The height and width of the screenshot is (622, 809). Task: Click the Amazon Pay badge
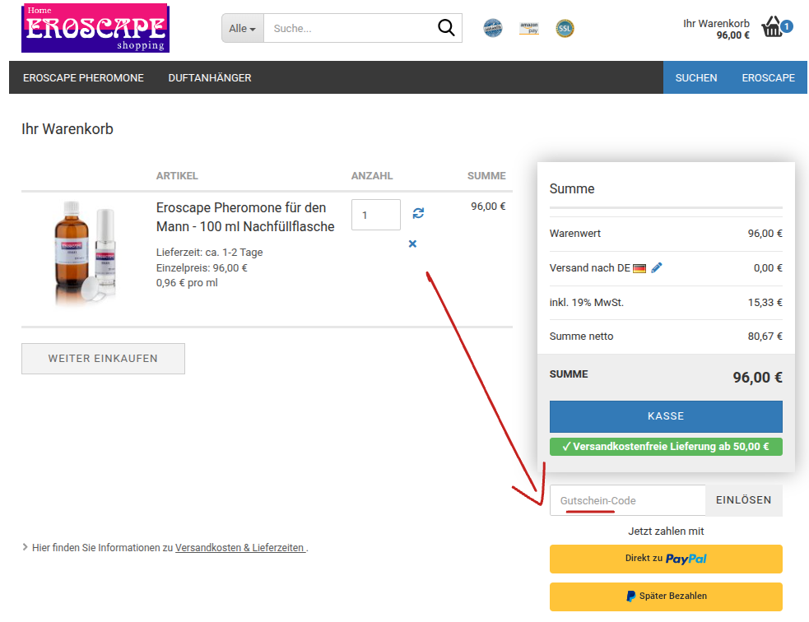pos(529,28)
